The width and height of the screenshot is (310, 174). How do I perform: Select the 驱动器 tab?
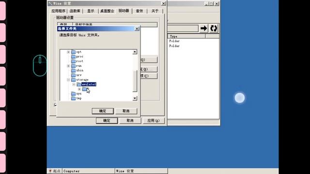click(124, 11)
